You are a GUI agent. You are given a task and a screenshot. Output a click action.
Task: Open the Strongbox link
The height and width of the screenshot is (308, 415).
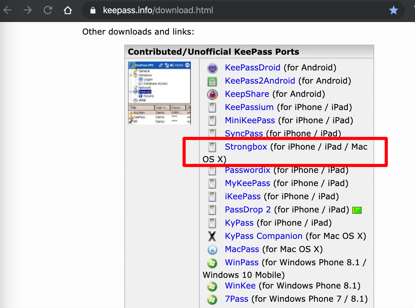[x=246, y=147]
